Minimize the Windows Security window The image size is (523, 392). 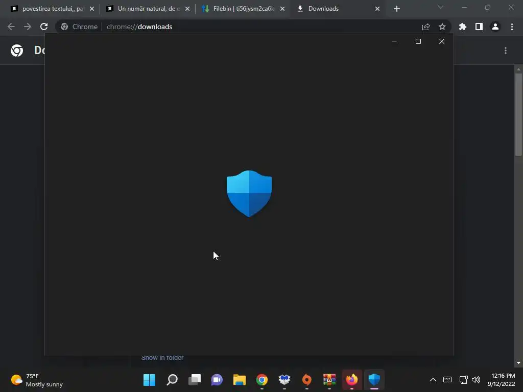click(x=395, y=41)
